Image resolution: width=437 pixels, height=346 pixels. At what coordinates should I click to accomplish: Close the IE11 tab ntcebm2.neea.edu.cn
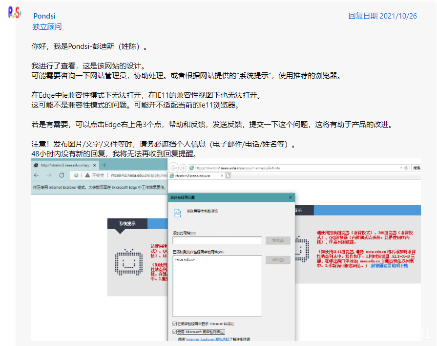pos(222,176)
